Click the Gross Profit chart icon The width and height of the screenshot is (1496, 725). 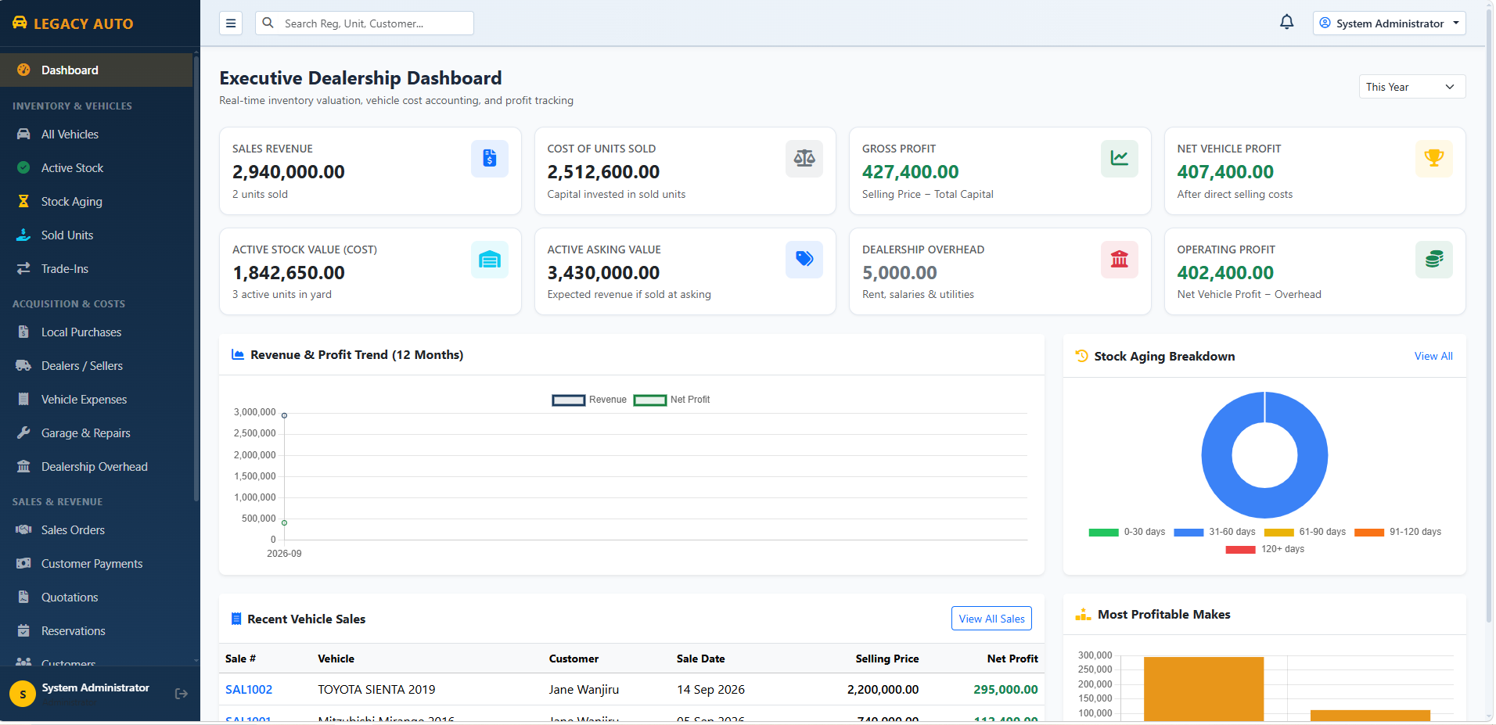pyautogui.click(x=1120, y=159)
